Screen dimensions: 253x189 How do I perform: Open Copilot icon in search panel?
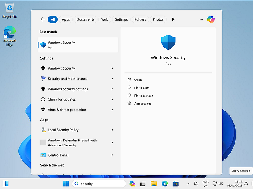(x=211, y=19)
